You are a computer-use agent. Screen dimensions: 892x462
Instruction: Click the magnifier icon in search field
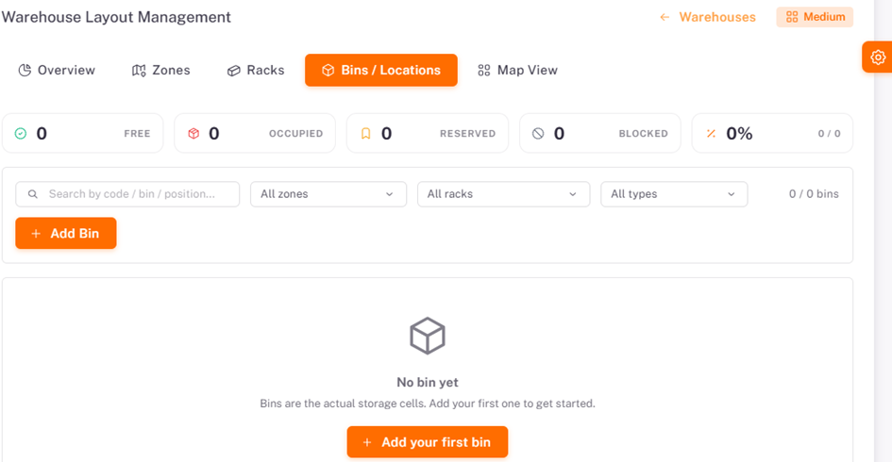(33, 194)
